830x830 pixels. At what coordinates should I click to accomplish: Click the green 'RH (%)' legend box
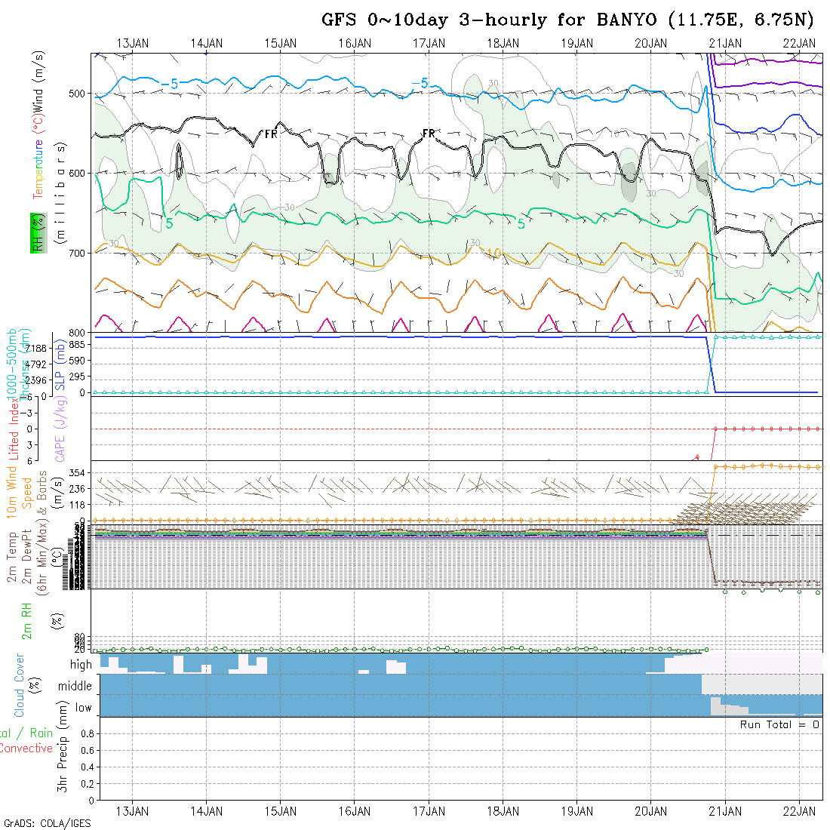38,233
